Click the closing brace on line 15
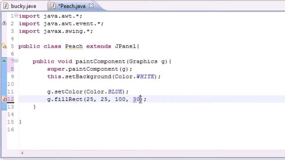285x160 pixels. coord(20,122)
